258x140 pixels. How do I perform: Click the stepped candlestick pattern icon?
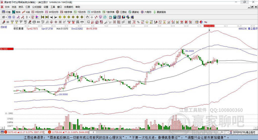click(18, 17)
